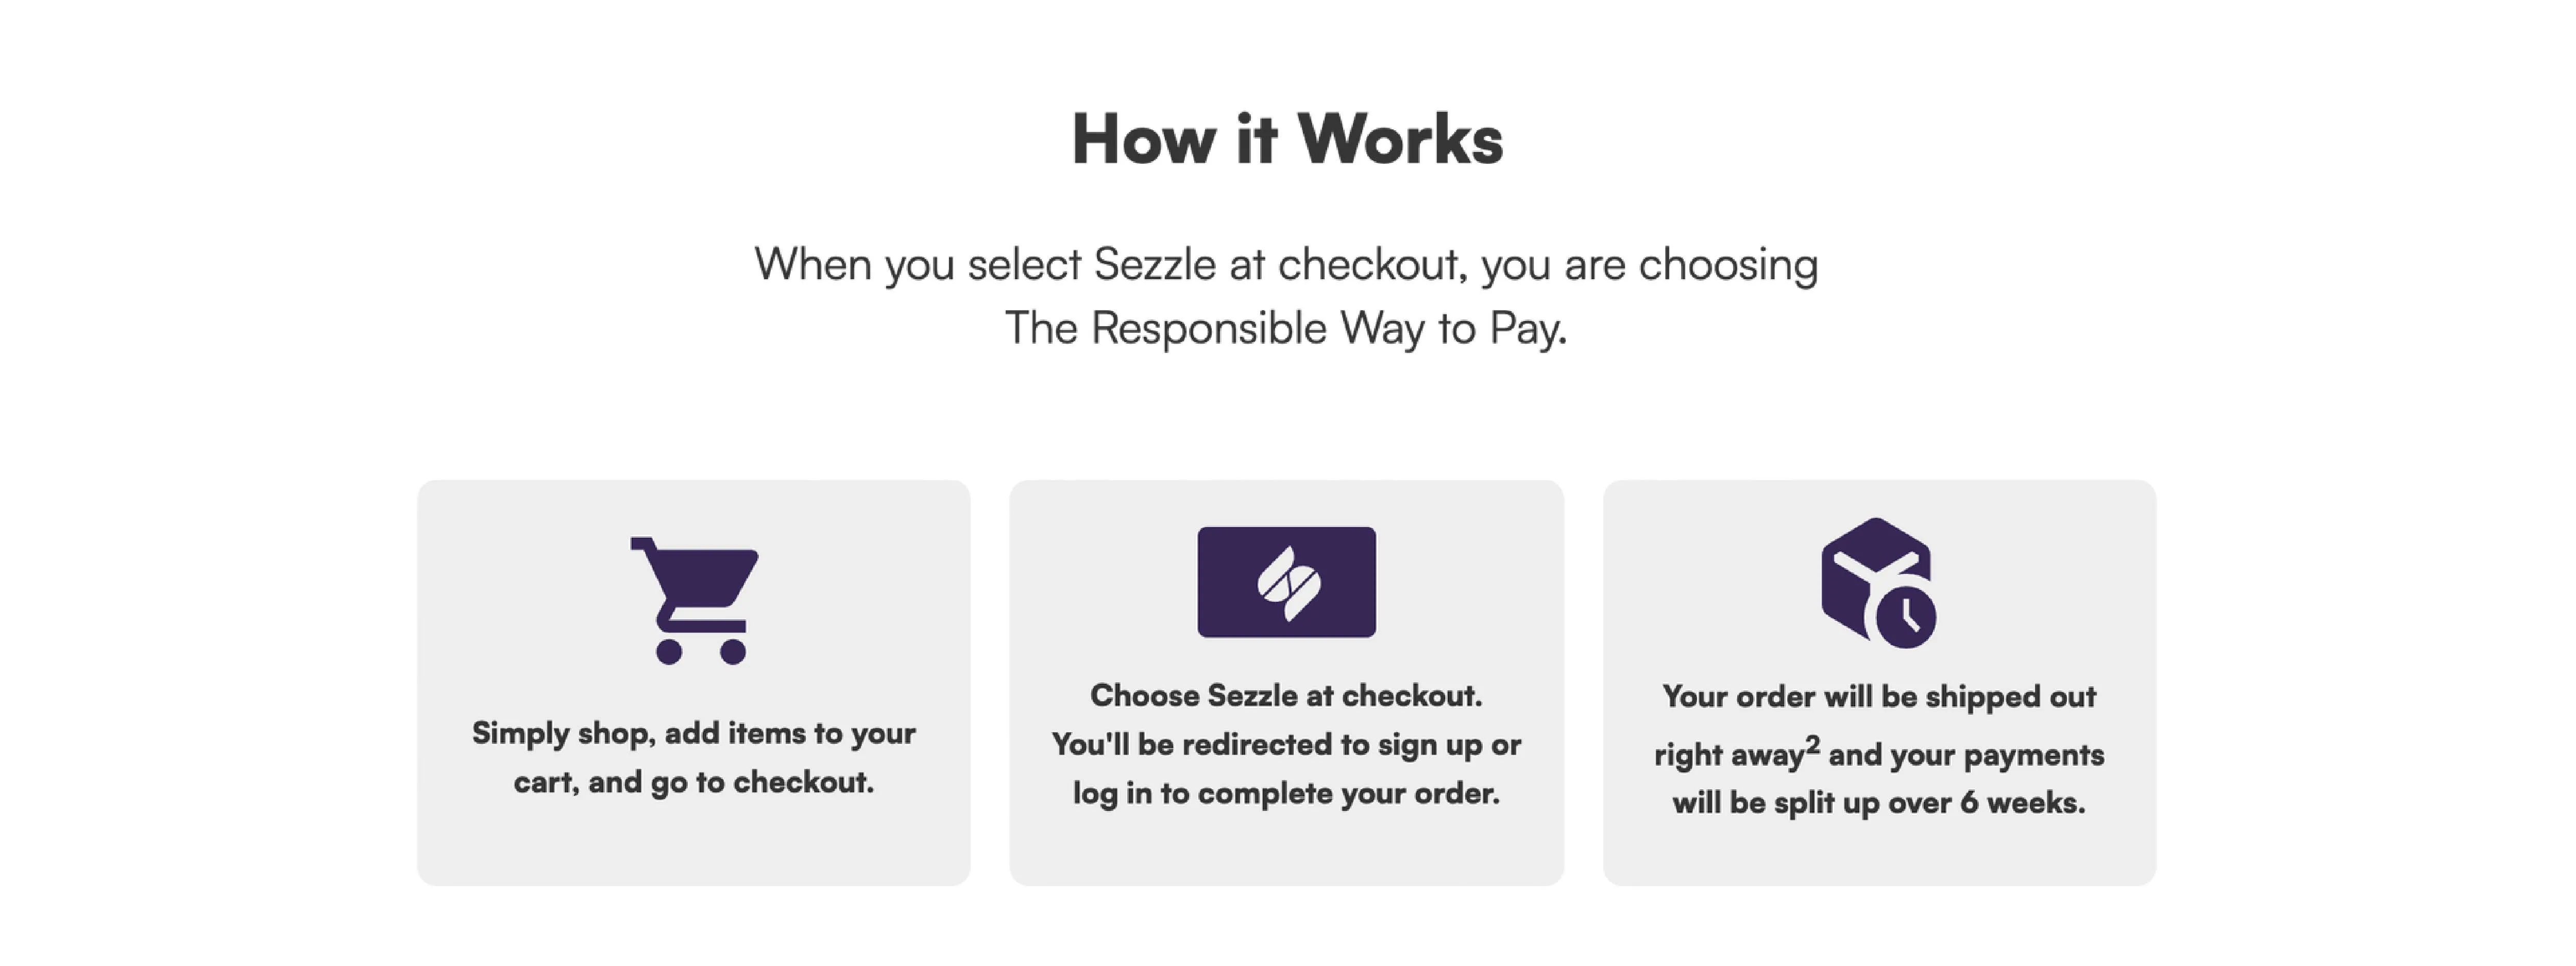The width and height of the screenshot is (2576, 966).
Task: Click "Simply shop, add items to your" text line
Action: tap(694, 733)
